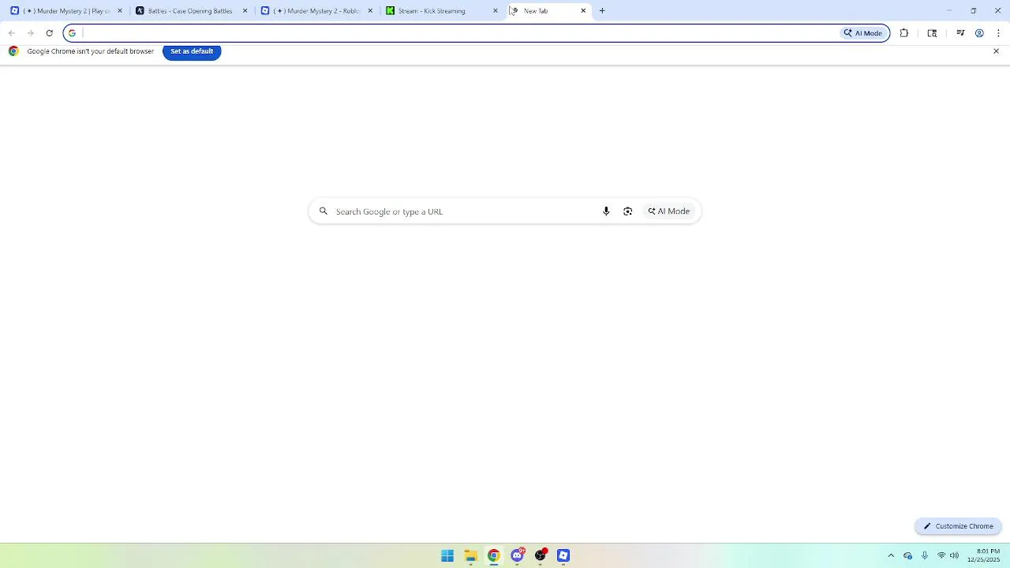Dismiss the default browser infobar
This screenshot has width=1010, height=568.
click(996, 51)
